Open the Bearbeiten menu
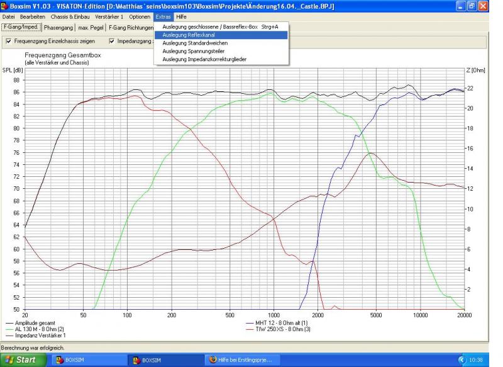The height and width of the screenshot is (367, 503). [x=33, y=16]
